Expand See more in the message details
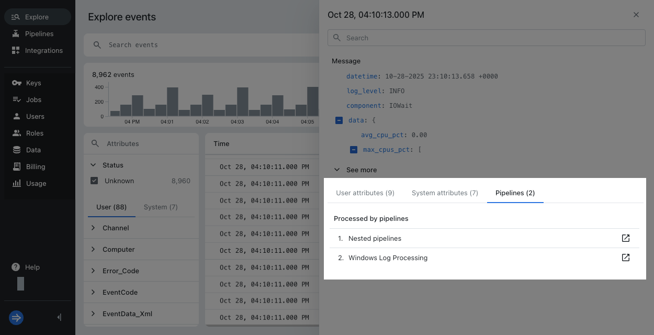This screenshot has height=335, width=654. tap(337, 170)
